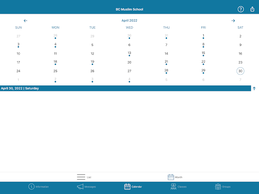Click April 30, 2022 Saturday header bar

tap(125, 88)
